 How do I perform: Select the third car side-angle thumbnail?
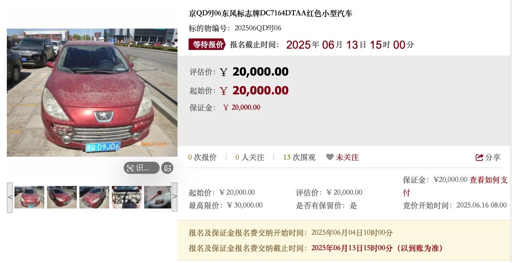(x=94, y=197)
